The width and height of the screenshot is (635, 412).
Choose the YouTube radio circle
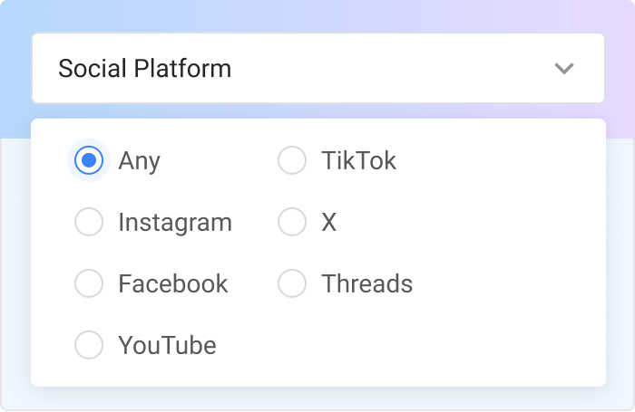point(89,345)
